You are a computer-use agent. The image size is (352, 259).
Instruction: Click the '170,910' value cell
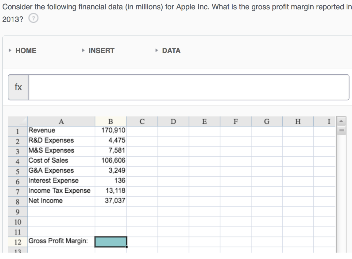[111, 131]
